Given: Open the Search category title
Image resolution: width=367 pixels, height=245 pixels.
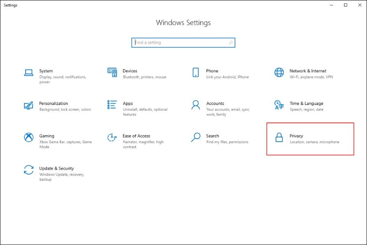Looking at the screenshot, I should tap(212, 136).
